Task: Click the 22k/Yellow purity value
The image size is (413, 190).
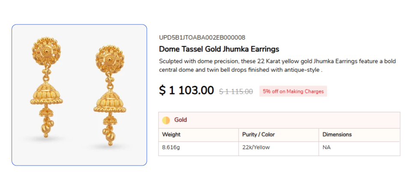Action: (x=257, y=148)
